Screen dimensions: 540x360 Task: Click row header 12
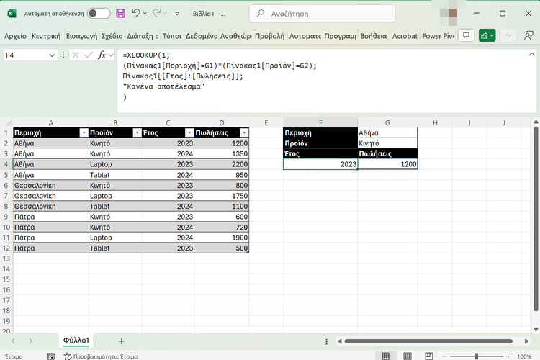coord(6,248)
